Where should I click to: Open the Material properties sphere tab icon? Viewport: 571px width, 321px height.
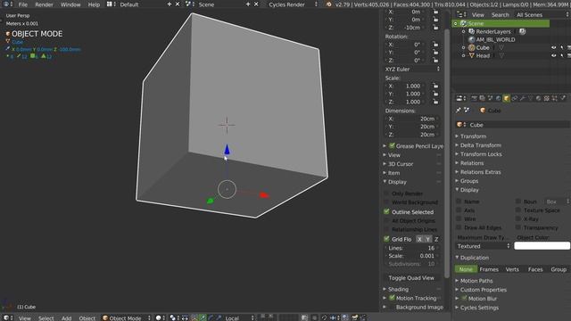coord(538,98)
